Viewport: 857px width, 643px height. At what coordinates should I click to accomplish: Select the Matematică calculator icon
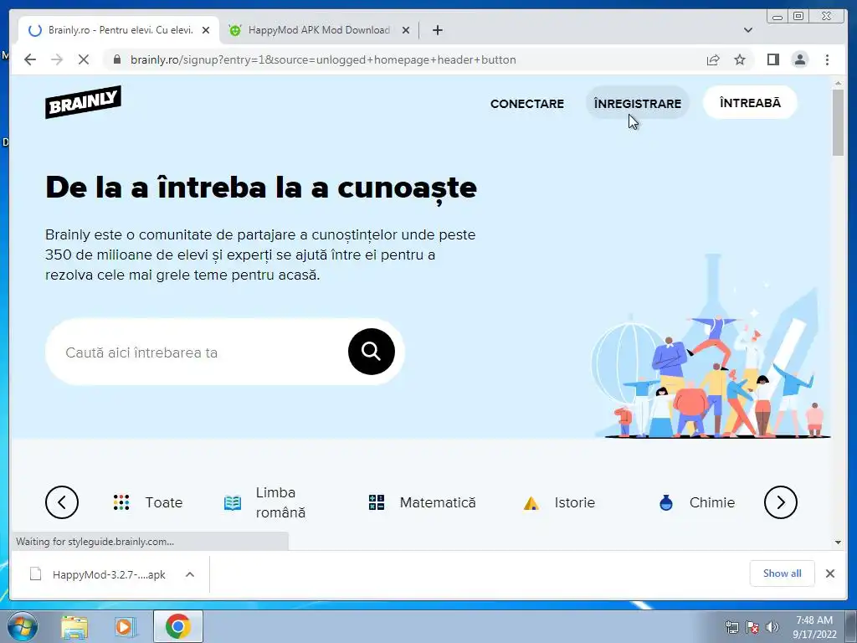coord(377,502)
